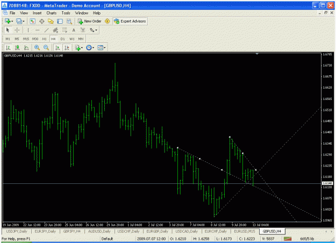Zoom in the chart with magnifier plus
Image resolution: width=336 pixels, height=243 pixels.
click(x=37, y=47)
